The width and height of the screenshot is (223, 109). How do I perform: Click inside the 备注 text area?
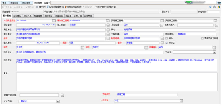click(117, 82)
